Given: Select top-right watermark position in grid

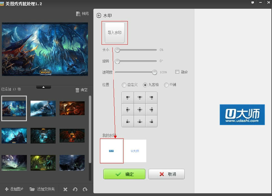Looking at the screenshot, I should 151,98.
